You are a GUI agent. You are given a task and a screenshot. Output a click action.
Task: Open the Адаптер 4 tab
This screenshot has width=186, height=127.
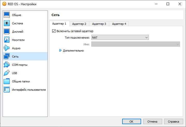point(119,24)
